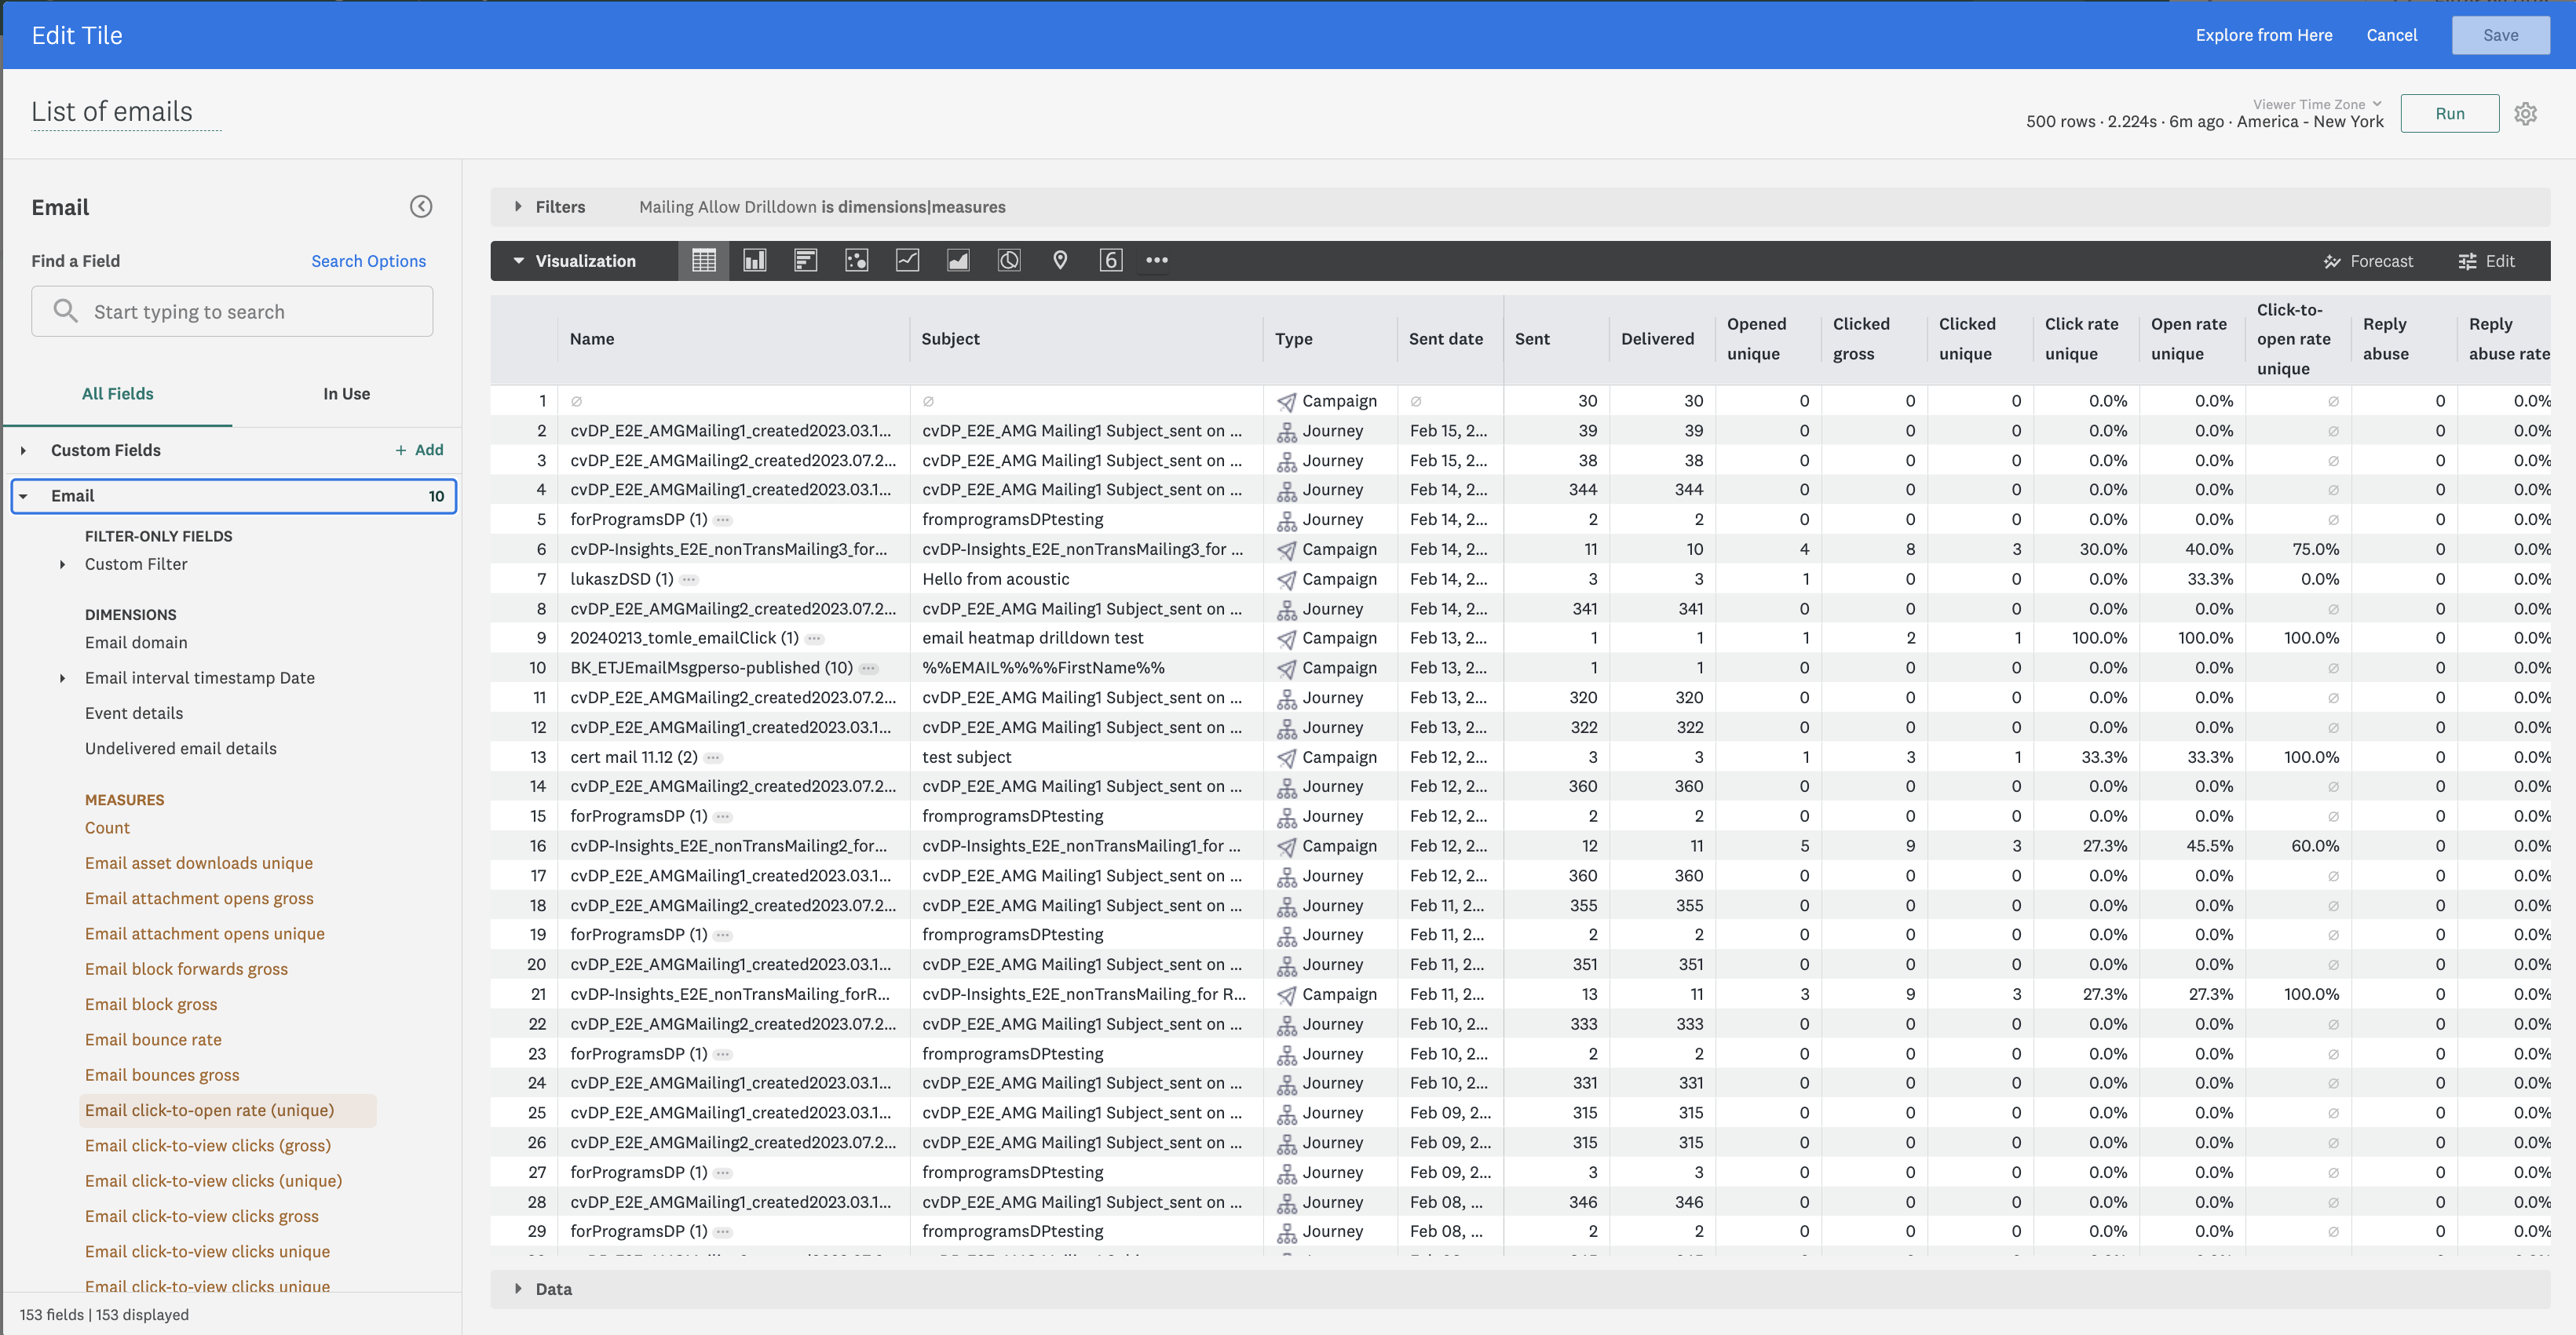
Task: Select the map visualization
Action: point(1060,260)
